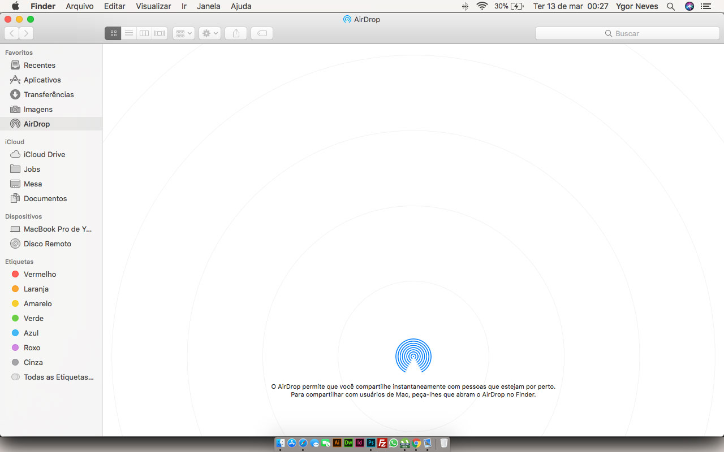Switch to column view in Finder toolbar
This screenshot has height=452, width=724.
144,33
